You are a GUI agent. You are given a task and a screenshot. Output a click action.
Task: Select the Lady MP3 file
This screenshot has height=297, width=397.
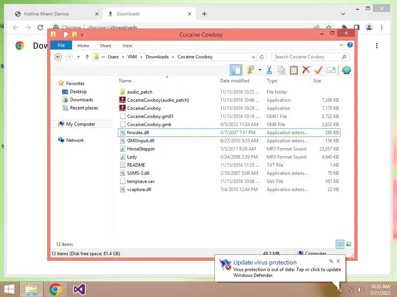(132, 157)
